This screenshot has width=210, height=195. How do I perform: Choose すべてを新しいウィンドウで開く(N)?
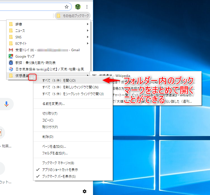click(73, 87)
